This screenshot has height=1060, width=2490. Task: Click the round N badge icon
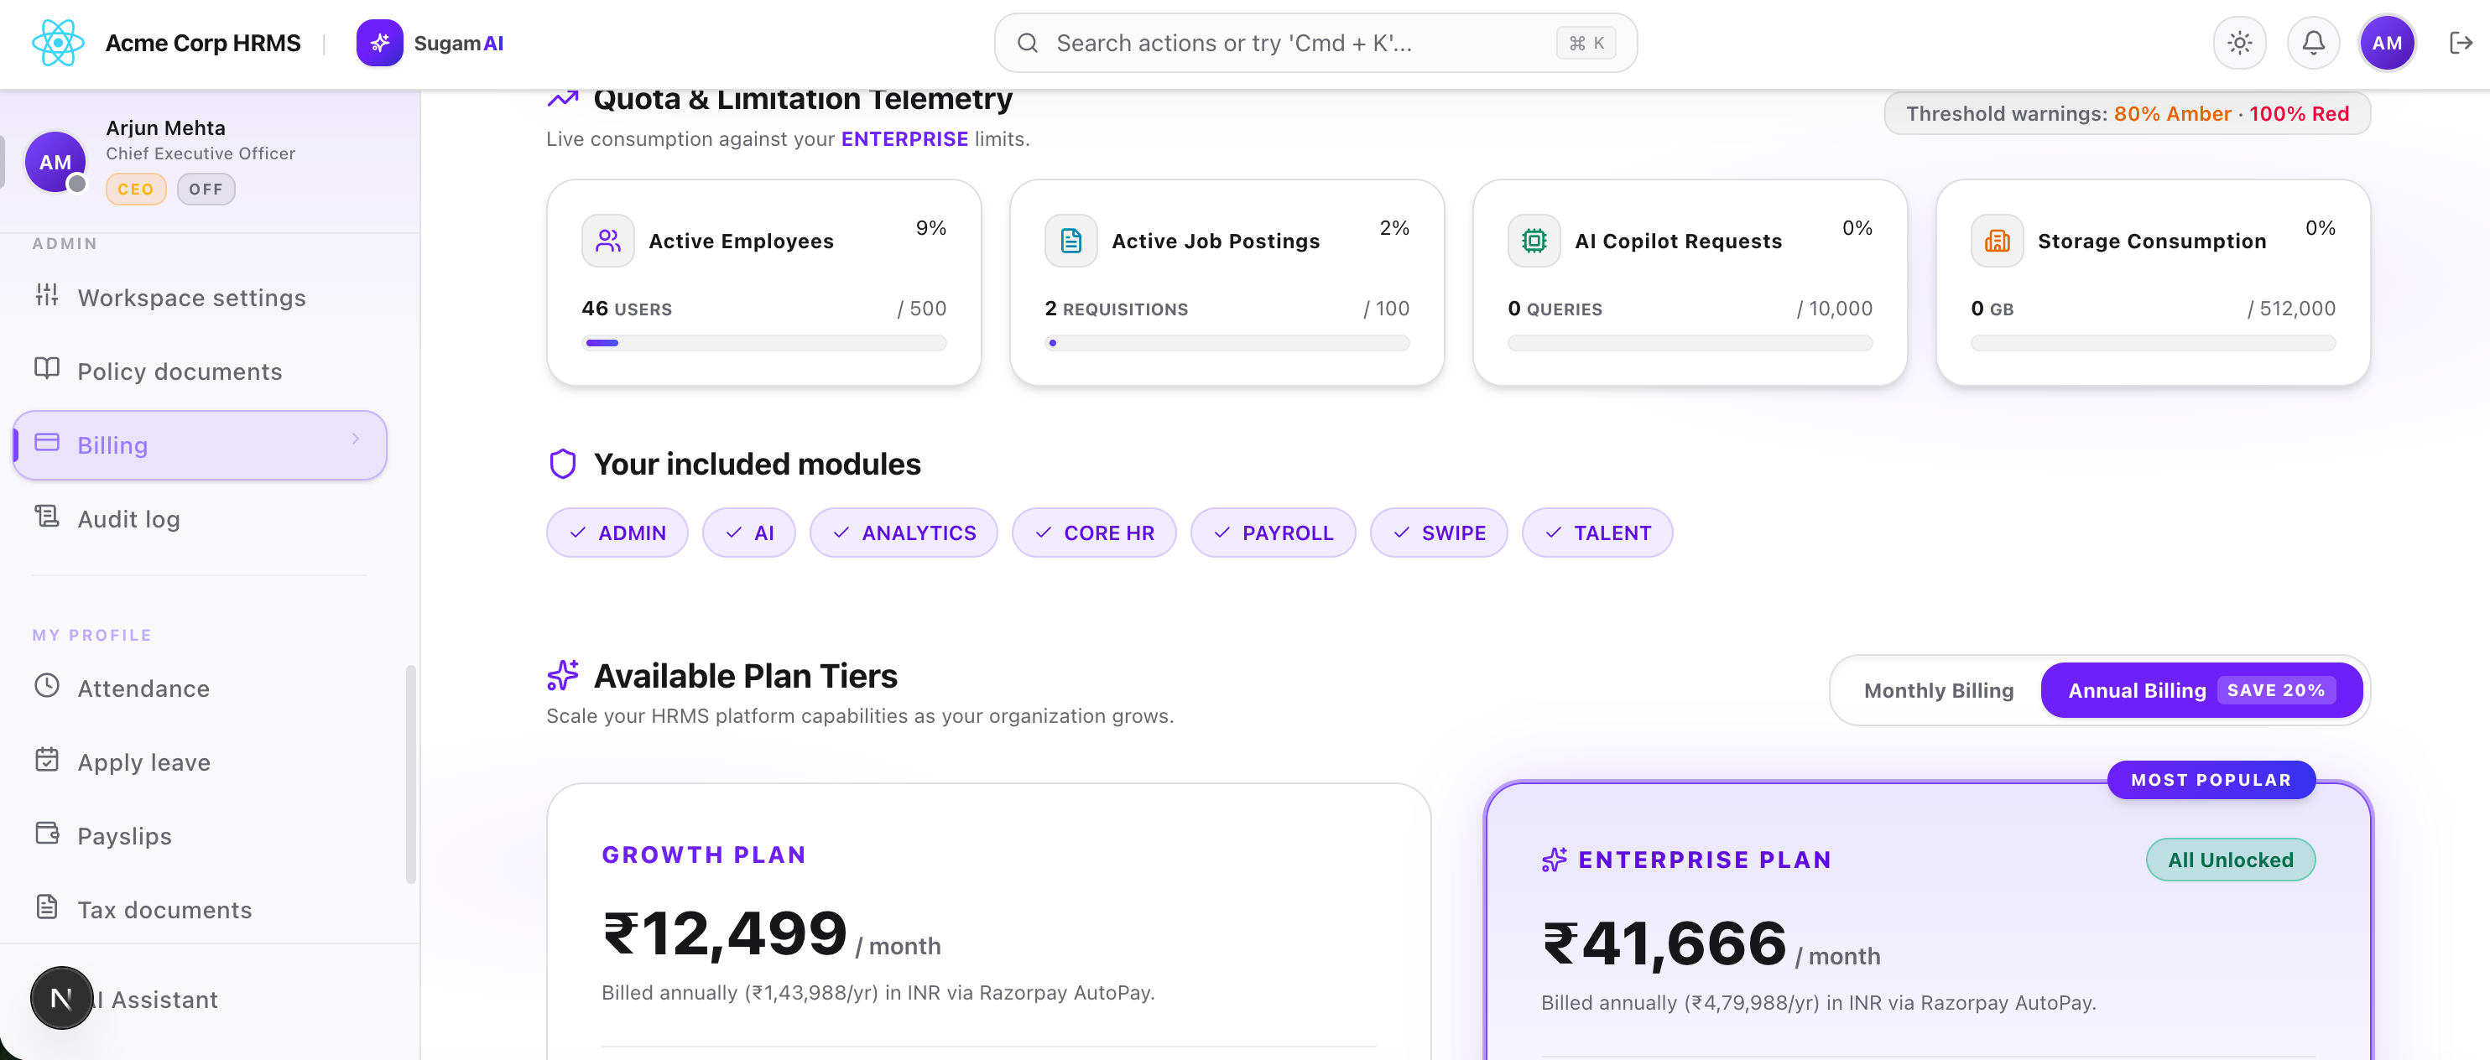pos(61,998)
